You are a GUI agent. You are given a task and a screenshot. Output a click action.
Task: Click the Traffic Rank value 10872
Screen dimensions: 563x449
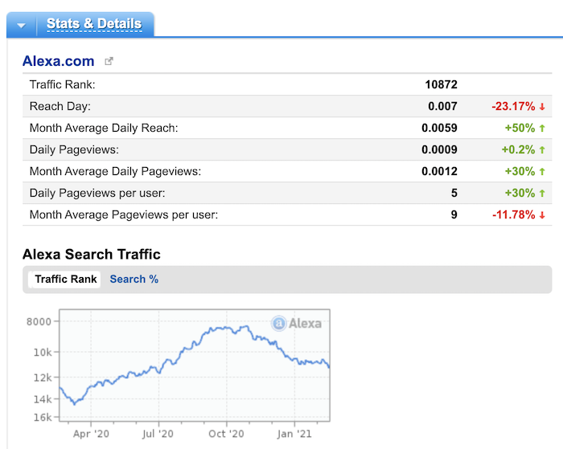pyautogui.click(x=441, y=84)
